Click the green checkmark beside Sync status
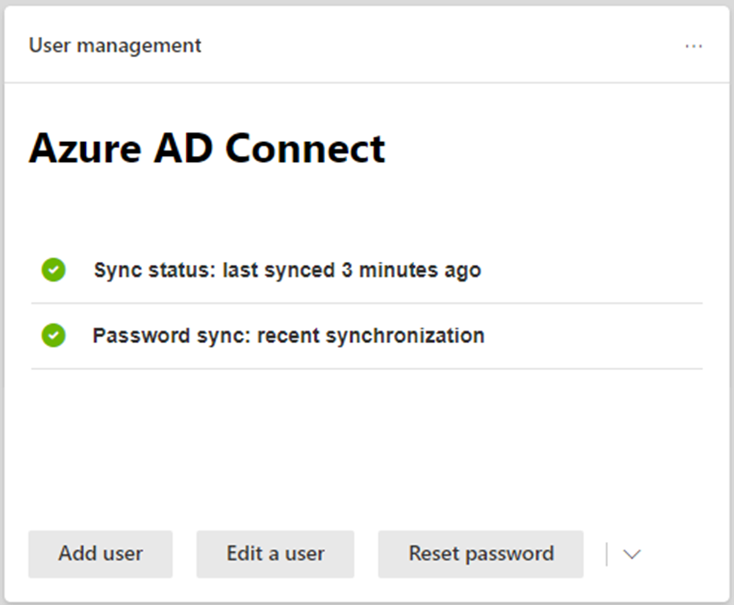 point(54,270)
